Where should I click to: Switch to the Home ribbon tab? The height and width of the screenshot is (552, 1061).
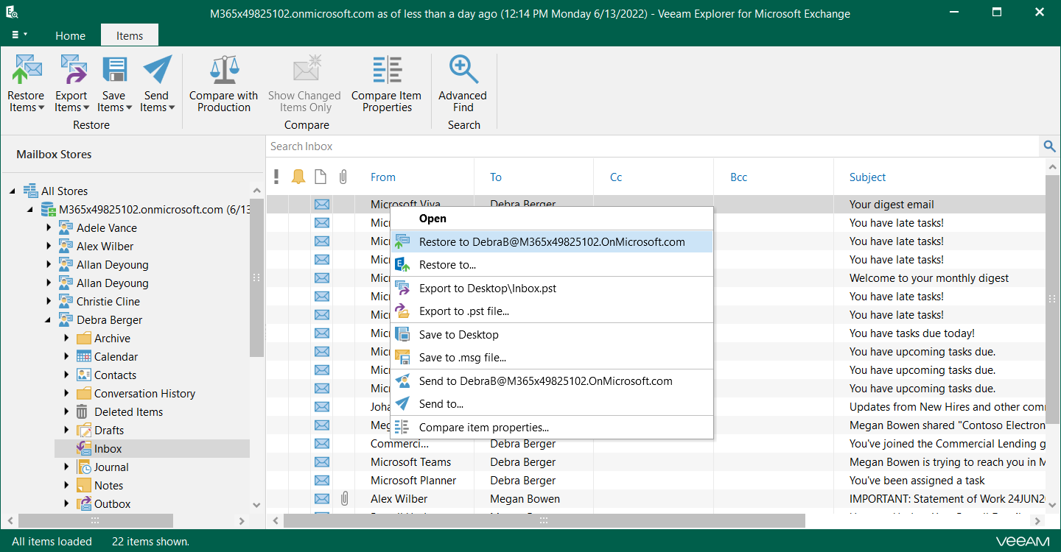(71, 35)
